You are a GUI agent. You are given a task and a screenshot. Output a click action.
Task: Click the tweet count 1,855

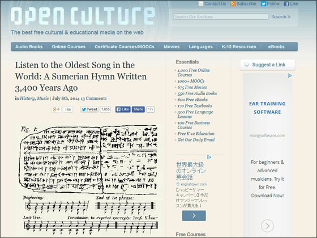[105, 109]
